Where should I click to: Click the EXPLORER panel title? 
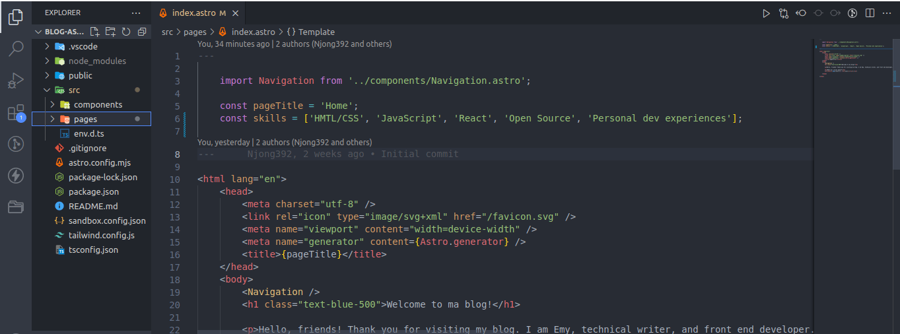[x=63, y=13]
